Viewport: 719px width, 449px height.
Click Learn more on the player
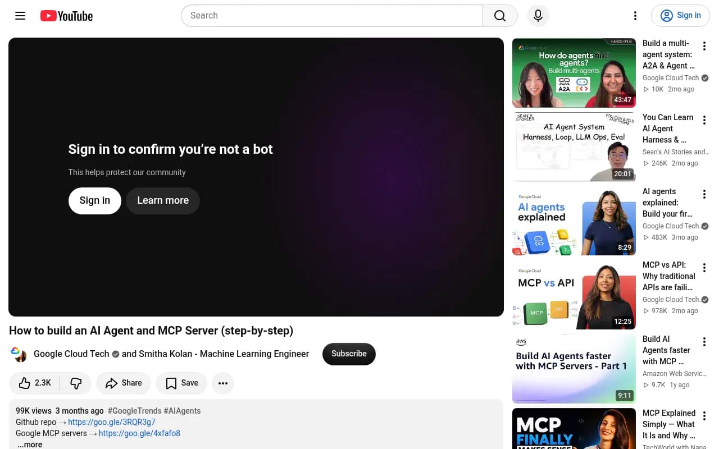pyautogui.click(x=163, y=200)
